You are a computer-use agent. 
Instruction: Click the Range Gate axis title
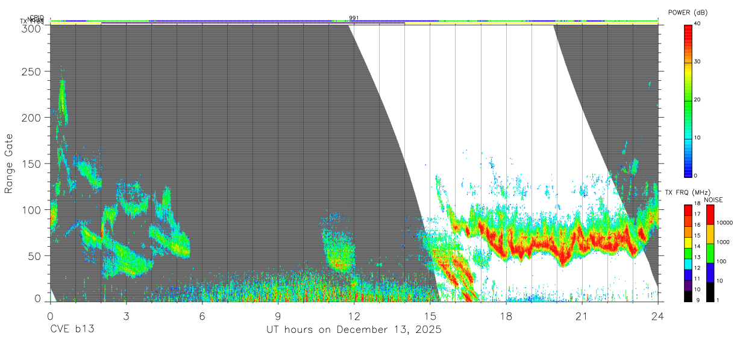pos(9,163)
